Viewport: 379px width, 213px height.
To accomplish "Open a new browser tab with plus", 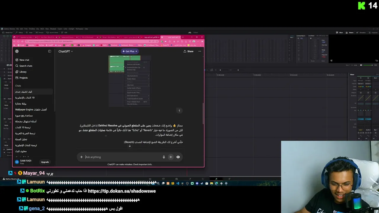I will [183, 37].
